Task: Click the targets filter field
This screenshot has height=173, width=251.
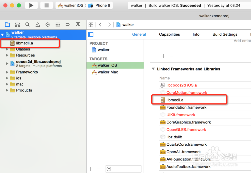Action: [123, 169]
